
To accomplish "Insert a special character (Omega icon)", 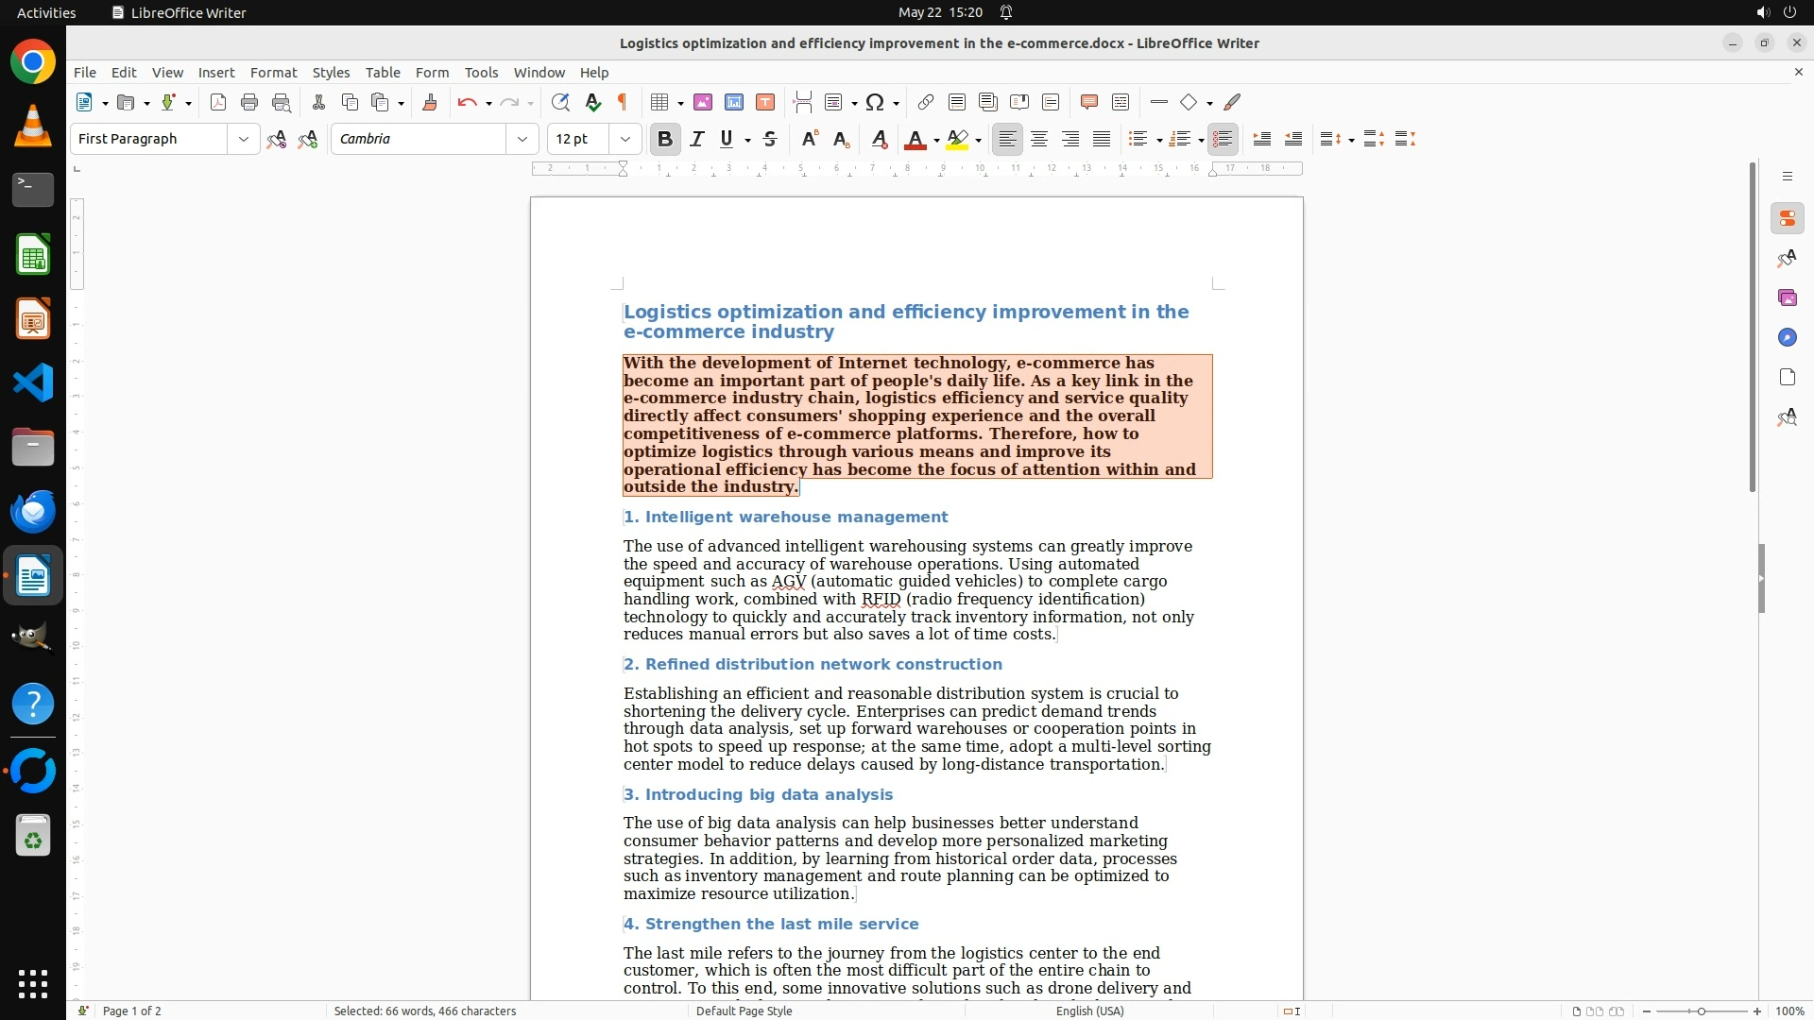I will click(875, 102).
